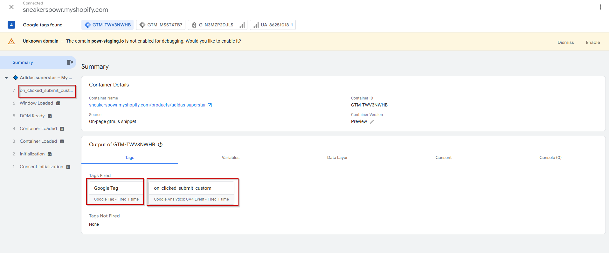Open the Initialization event
Screen dimensions: 609x253
pyautogui.click(x=32, y=154)
